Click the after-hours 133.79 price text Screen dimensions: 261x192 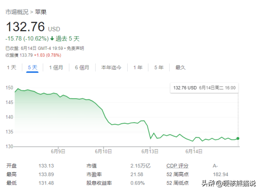point(26,55)
